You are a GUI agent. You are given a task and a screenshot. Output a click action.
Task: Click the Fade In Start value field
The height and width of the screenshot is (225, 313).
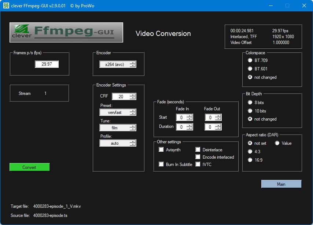(181, 117)
